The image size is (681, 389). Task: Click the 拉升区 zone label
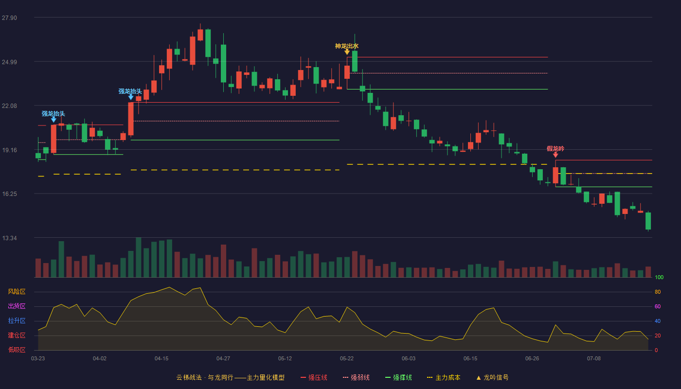[17, 321]
